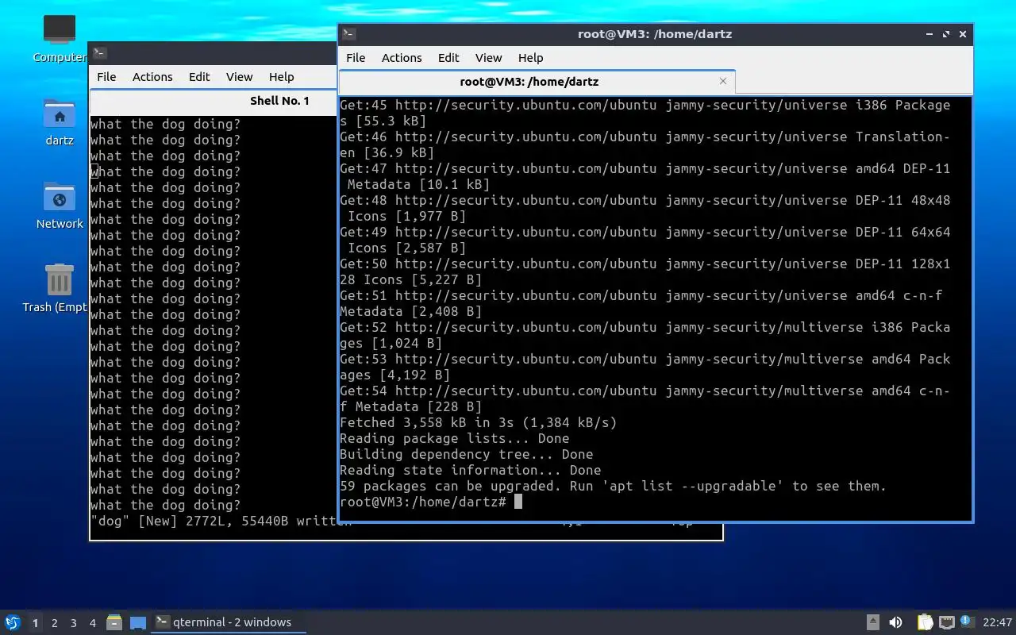Click 'Fetched 3,558 kB in 3s' line
1016x635 pixels.
pyautogui.click(x=478, y=422)
